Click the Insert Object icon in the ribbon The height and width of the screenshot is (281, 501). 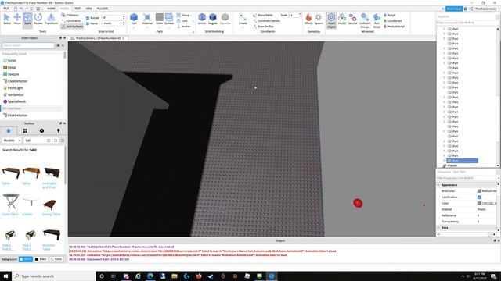click(x=331, y=21)
